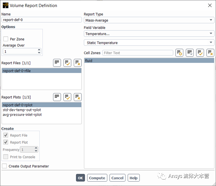The image size is (216, 186).
Task: Deselect all Cell Zones with the X icon
Action: click(x=211, y=53)
